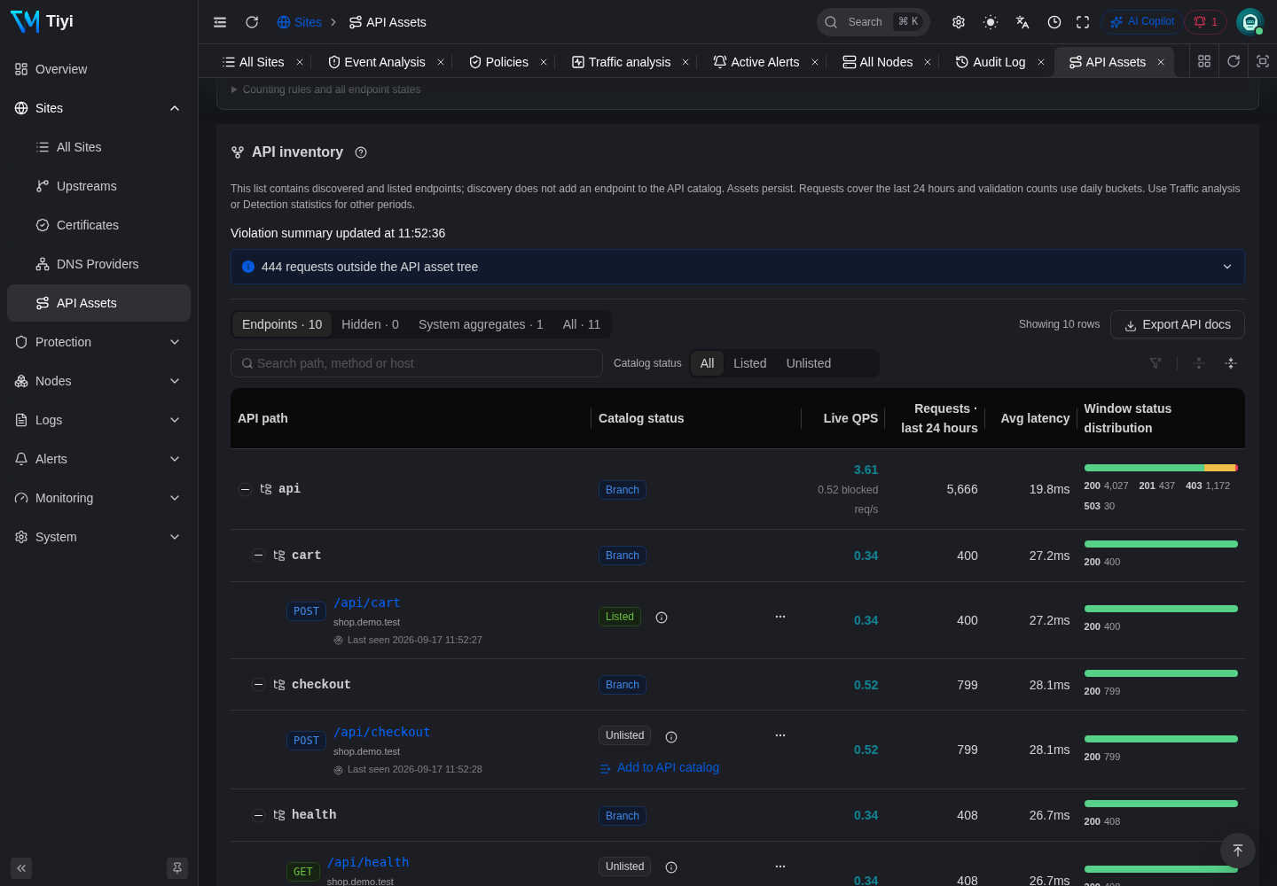Collapse the health branch row
This screenshot has height=886, width=1277.
258,815
